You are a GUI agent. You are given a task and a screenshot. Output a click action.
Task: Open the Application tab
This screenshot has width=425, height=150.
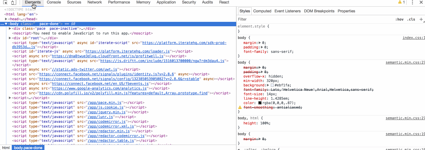(x=166, y=2)
